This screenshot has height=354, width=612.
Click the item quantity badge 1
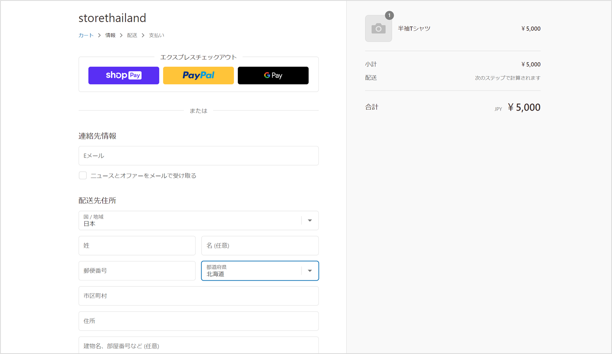pyautogui.click(x=389, y=15)
